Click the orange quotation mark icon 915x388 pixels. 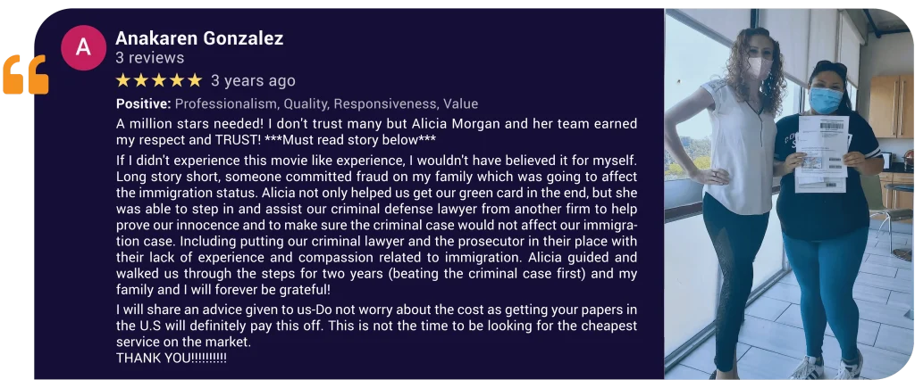point(25,76)
